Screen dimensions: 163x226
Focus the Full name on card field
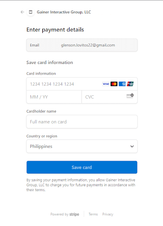point(82,122)
